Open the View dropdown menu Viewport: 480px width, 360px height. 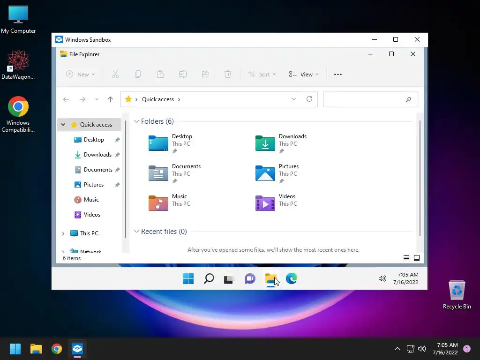tap(304, 74)
